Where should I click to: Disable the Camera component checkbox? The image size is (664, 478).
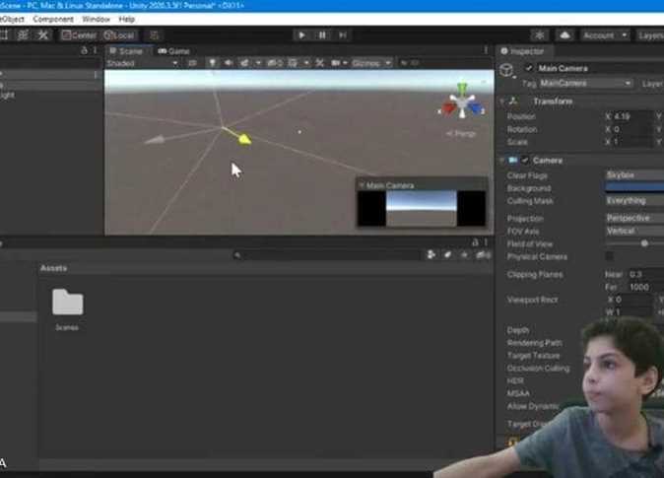[x=525, y=160]
